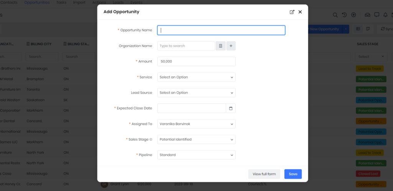
Task: Click the Sales Stage info icon
Action: 151,139
